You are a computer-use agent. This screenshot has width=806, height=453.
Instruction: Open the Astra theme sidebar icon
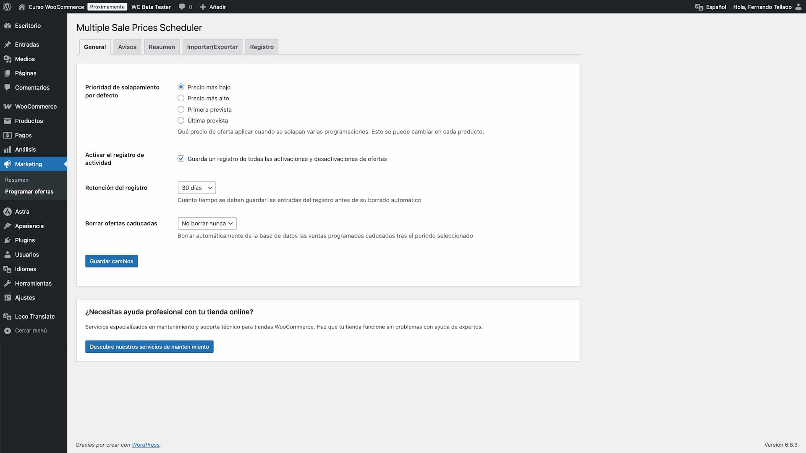point(7,211)
